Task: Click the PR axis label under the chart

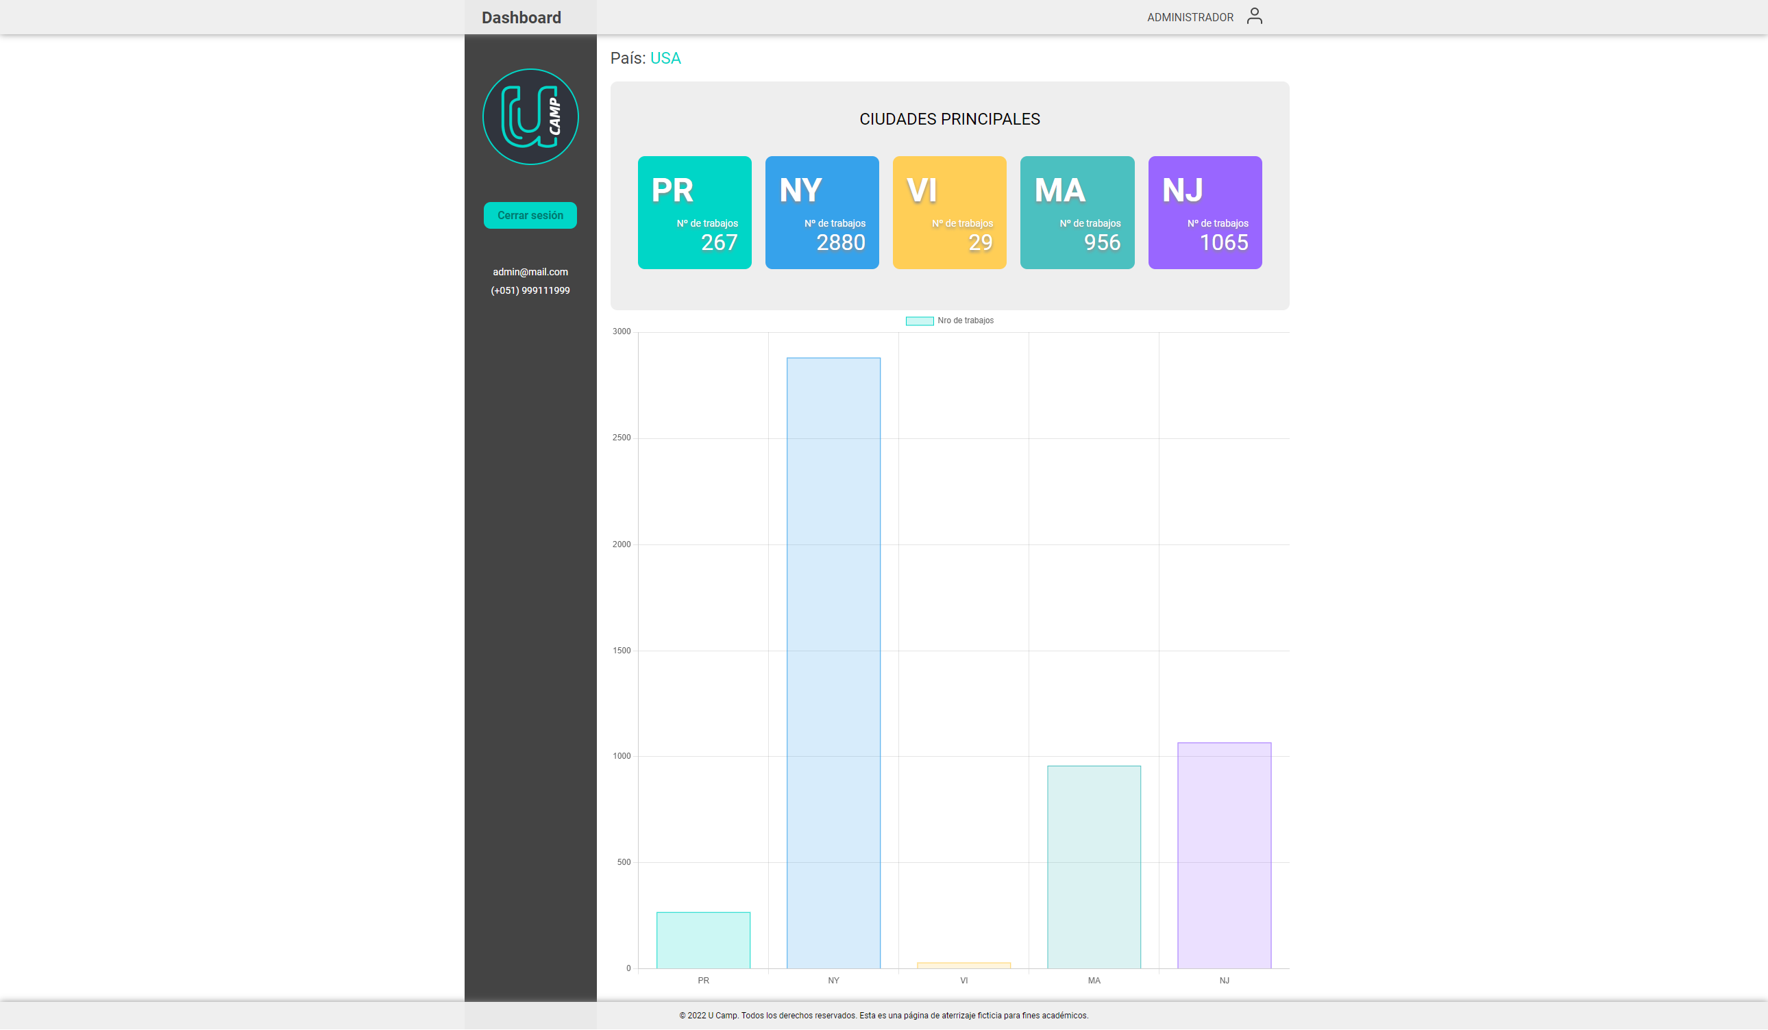Action: [x=703, y=980]
